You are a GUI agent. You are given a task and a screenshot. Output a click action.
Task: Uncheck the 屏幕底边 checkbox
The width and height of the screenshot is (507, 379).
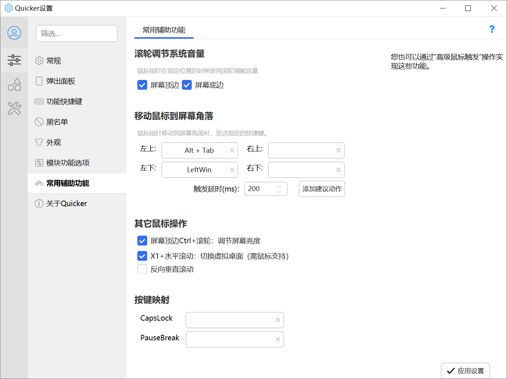click(187, 85)
